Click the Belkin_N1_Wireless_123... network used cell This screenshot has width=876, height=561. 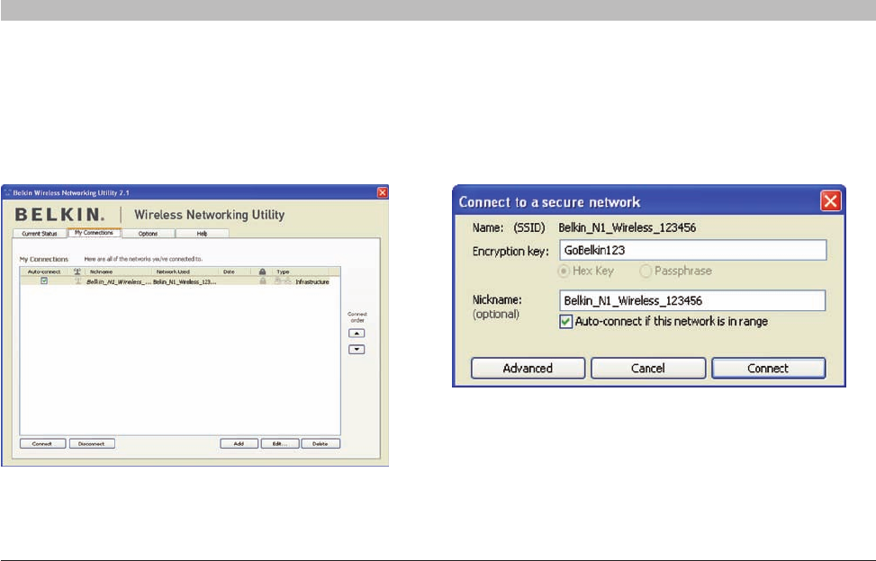(x=185, y=282)
